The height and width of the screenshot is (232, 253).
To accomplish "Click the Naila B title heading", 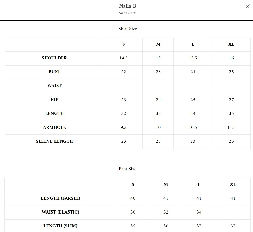I will (128, 6).
